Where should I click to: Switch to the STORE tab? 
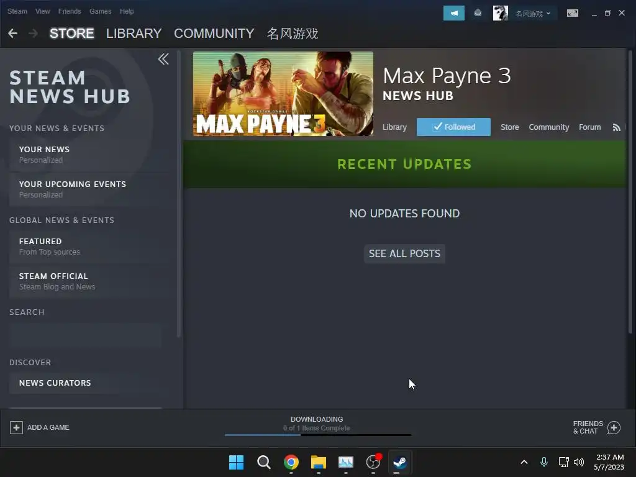pyautogui.click(x=72, y=34)
